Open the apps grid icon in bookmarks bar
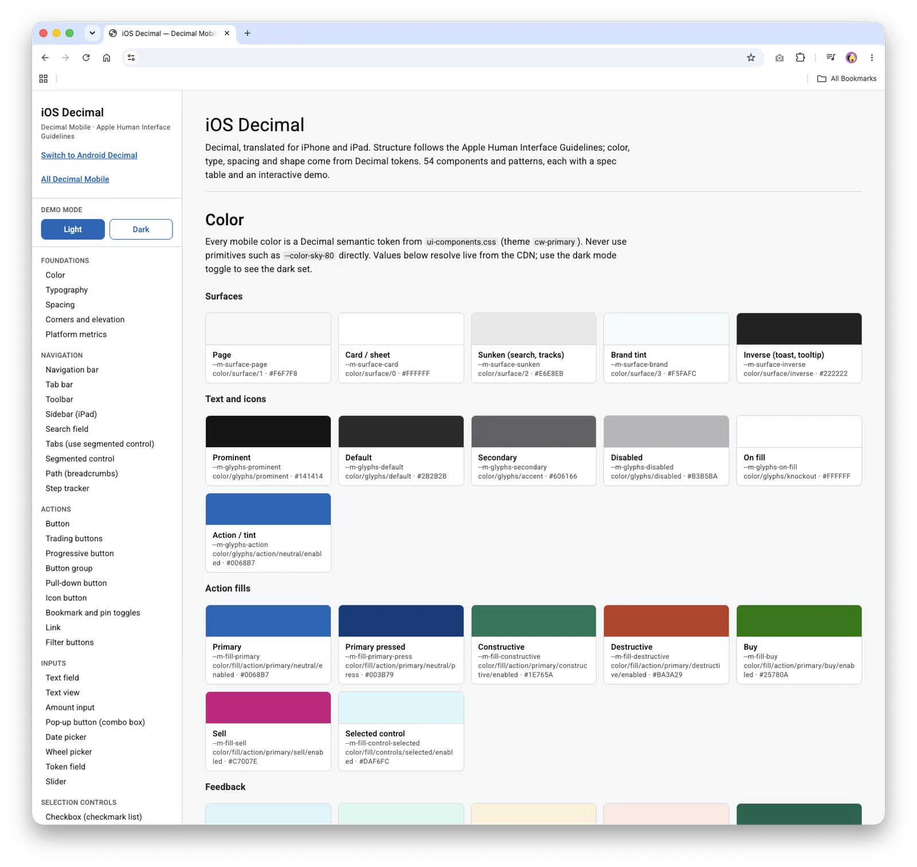 [x=44, y=79]
